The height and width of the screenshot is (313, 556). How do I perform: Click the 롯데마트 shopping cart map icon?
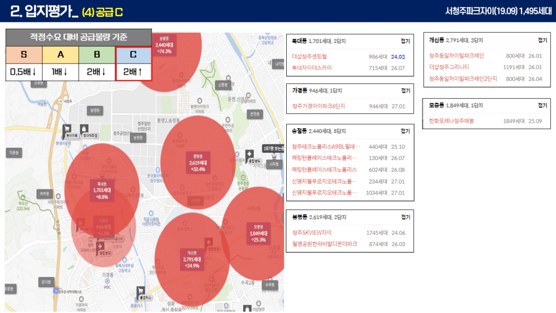point(67,129)
